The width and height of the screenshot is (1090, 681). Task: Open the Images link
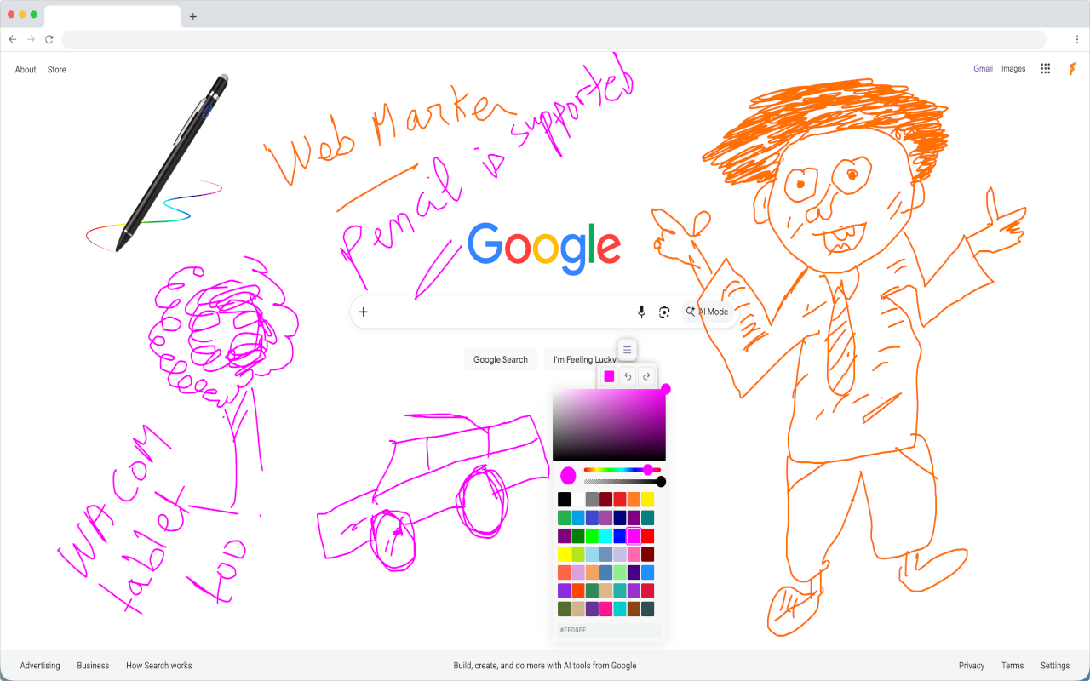[1013, 69]
